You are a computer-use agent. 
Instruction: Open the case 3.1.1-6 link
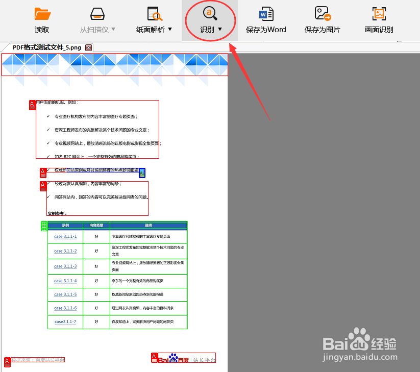65,308
